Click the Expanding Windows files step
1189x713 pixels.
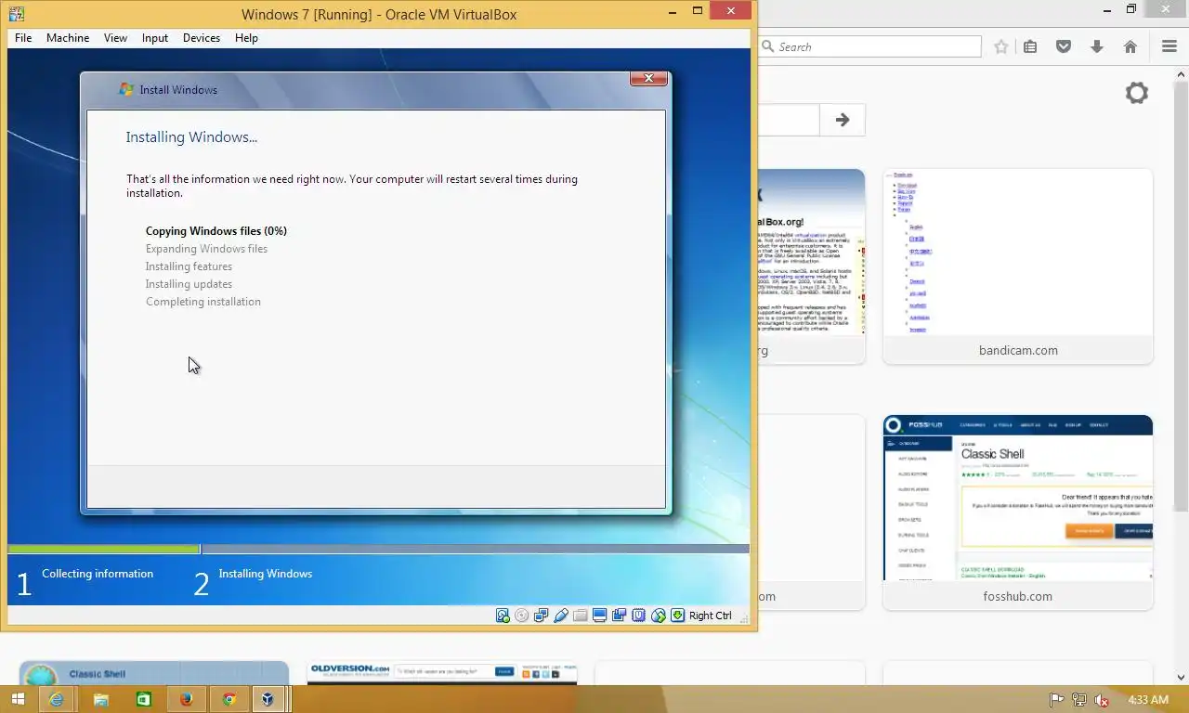(206, 249)
